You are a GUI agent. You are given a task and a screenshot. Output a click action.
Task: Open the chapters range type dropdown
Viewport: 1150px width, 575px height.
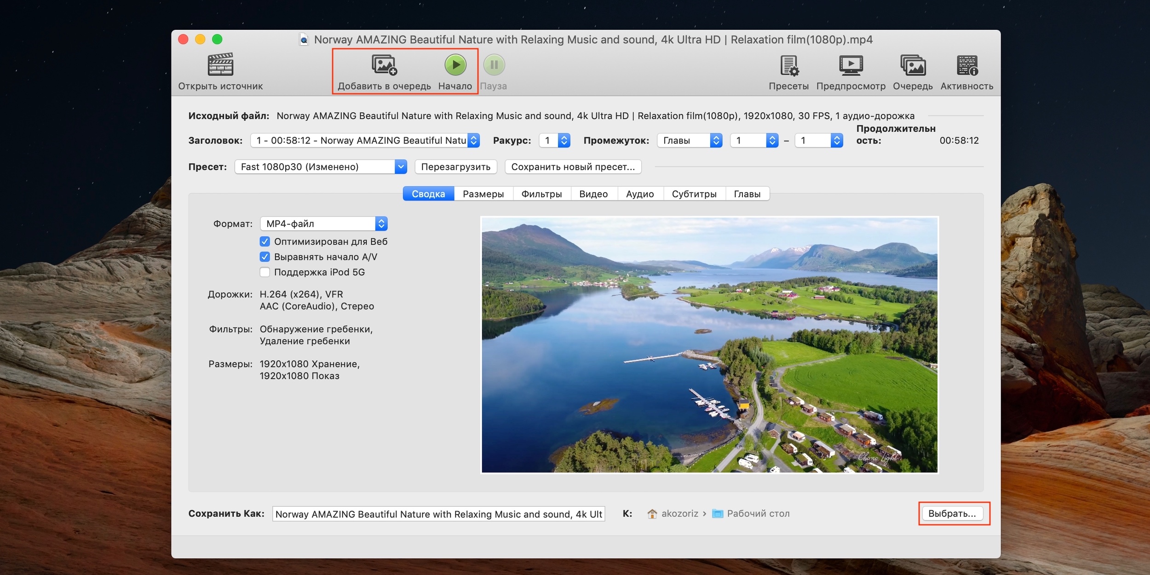[689, 140]
